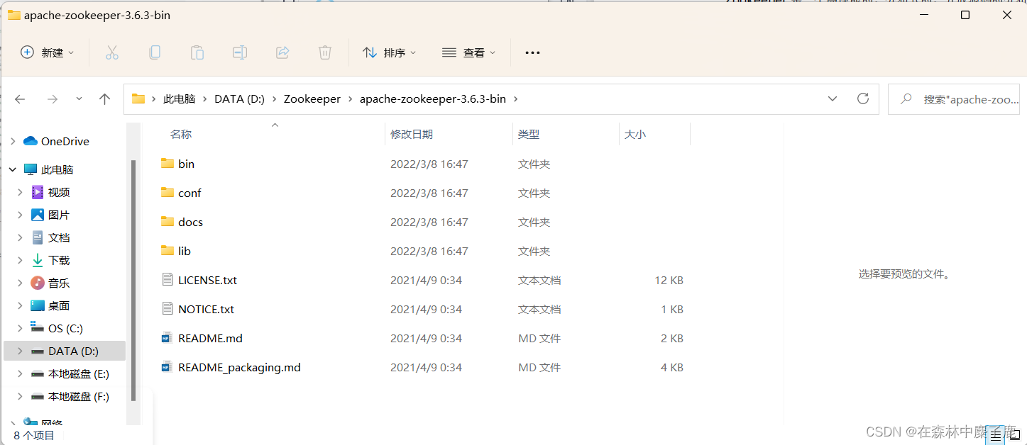The height and width of the screenshot is (445, 1027).
Task: Click the Delete trash icon
Action: [x=325, y=52]
